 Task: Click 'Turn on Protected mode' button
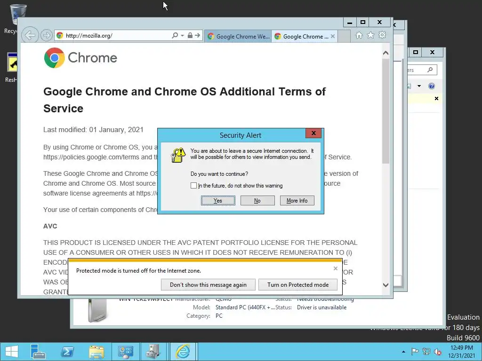click(298, 284)
